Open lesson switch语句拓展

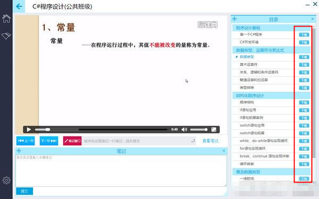click(252, 133)
